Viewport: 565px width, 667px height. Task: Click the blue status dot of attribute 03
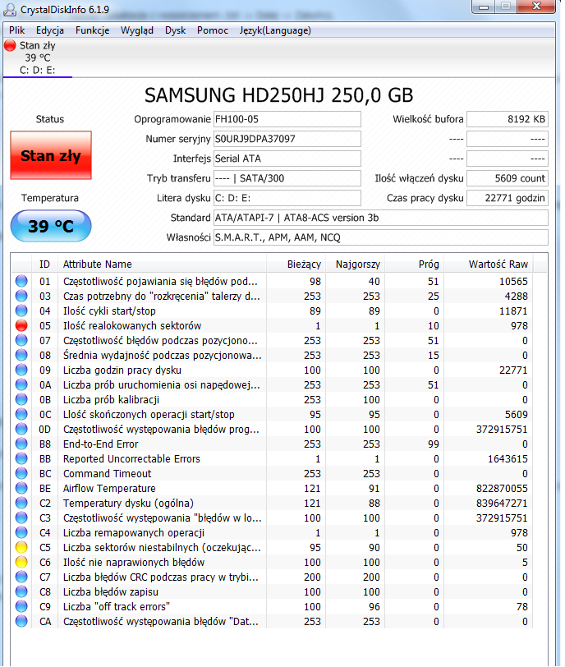pyautogui.click(x=21, y=296)
